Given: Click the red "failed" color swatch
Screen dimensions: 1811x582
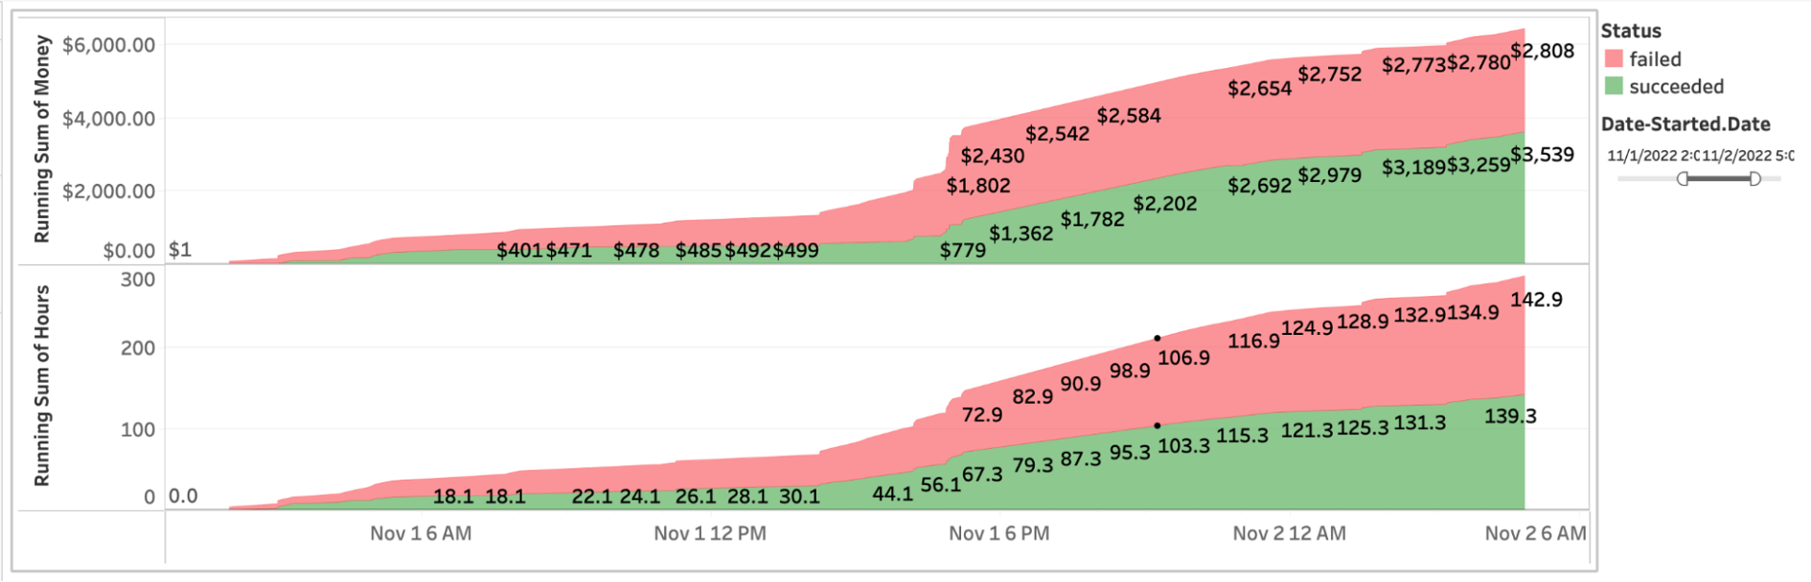Looking at the screenshot, I should point(1616,58).
